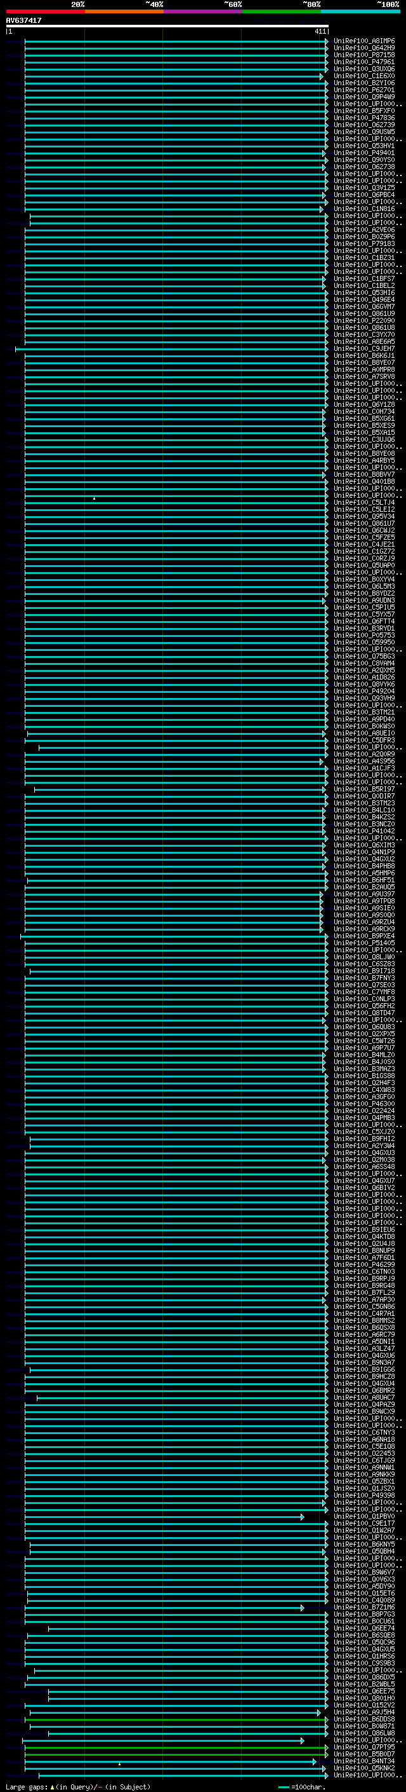Image resolution: width=406 pixels, height=1792 pixels.
Task: Select the UniRef100_Q4KTD8 label
Action: [363, 1237]
